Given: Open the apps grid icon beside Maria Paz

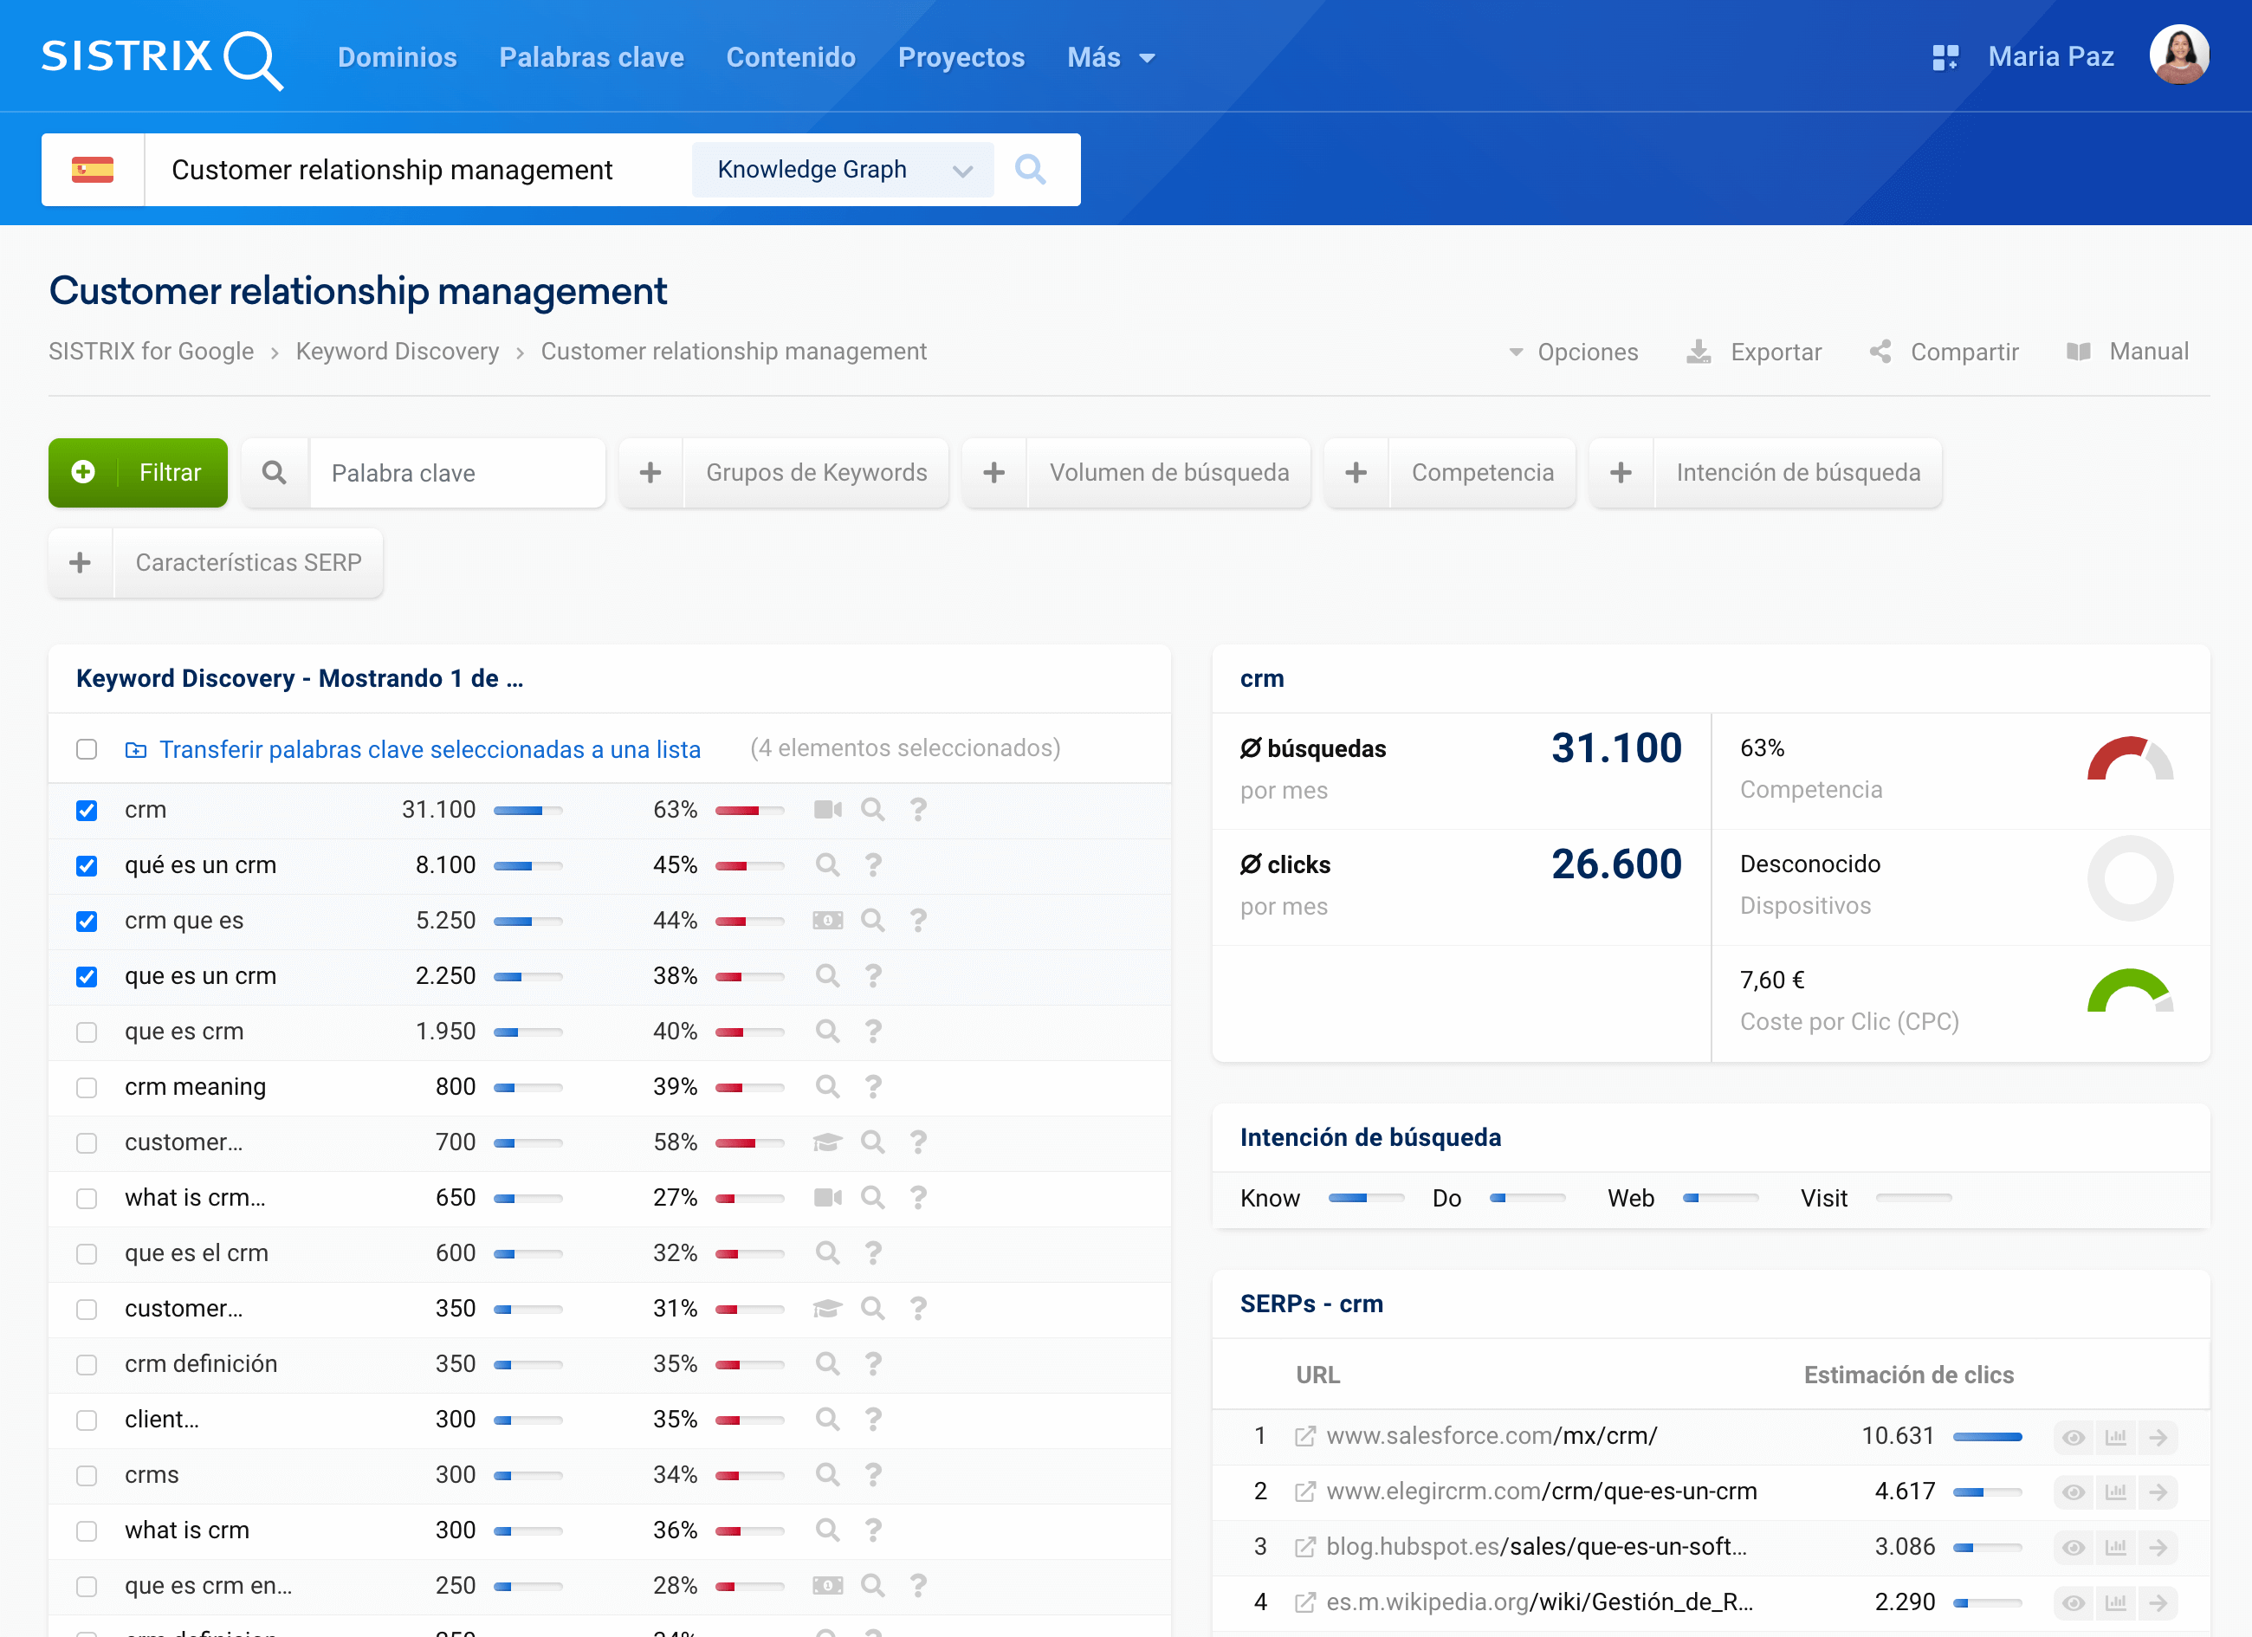Looking at the screenshot, I should (x=1945, y=57).
